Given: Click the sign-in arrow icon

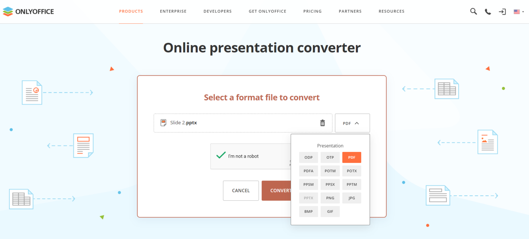Looking at the screenshot, I should 502,11.
